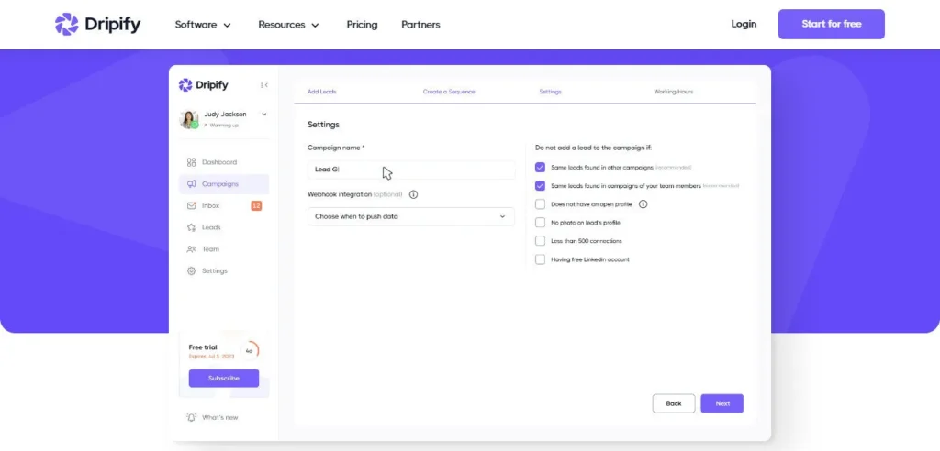Open Team in the sidebar
940x451 pixels.
[224, 249]
